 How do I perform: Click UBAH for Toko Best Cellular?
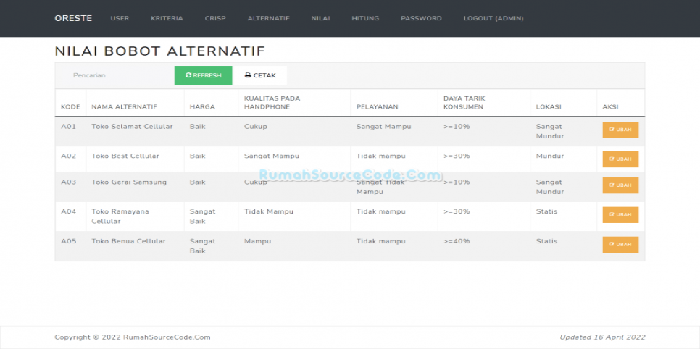(620, 159)
